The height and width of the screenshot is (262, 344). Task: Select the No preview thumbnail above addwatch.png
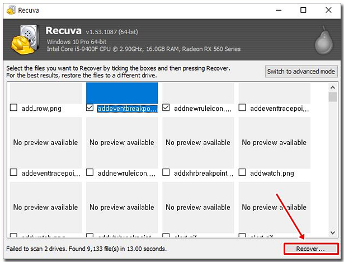274,143
